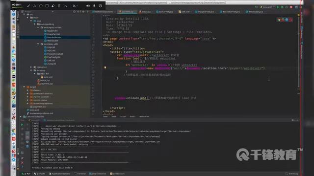Screen dimensions: 314x176
Task: Collapse the WEB-INF folder
Action: point(34,74)
